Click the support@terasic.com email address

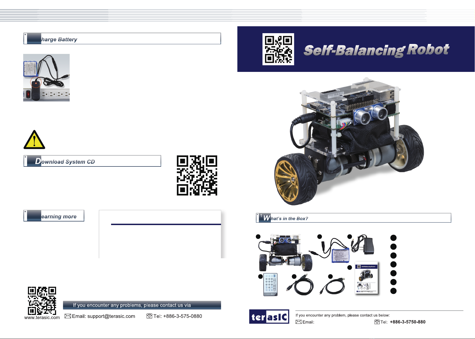111,316
